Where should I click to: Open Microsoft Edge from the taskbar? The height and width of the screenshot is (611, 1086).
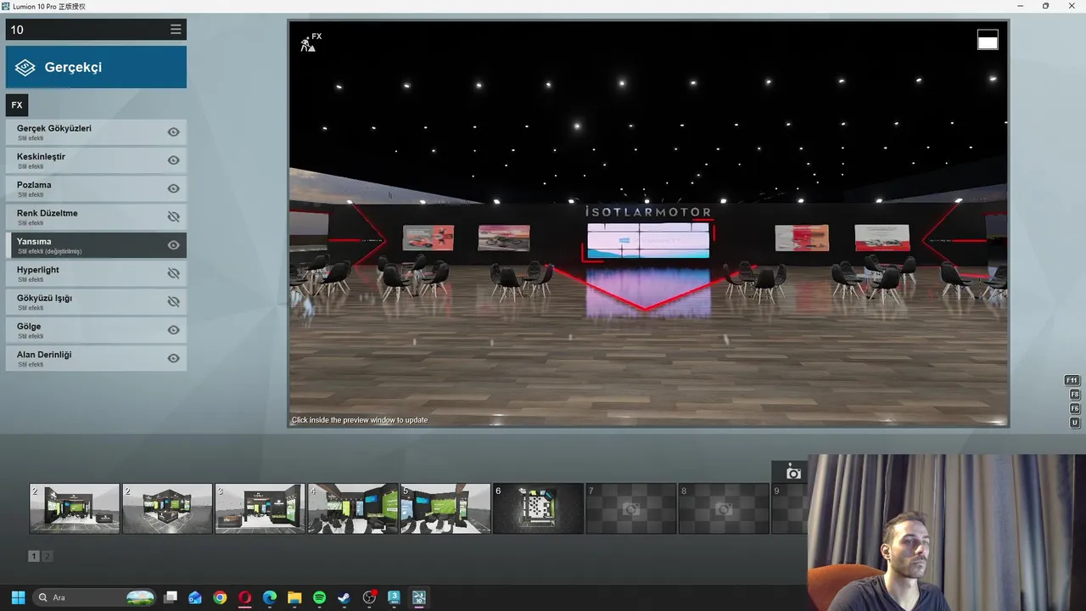(x=270, y=597)
